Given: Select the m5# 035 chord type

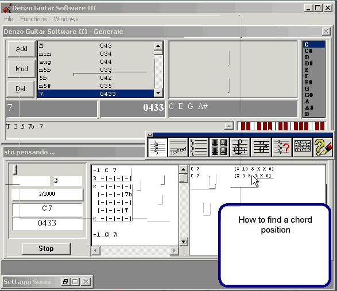Looking at the screenshot, I should coord(96,86).
